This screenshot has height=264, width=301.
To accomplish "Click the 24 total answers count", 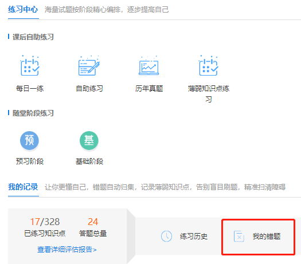I will point(93,222).
